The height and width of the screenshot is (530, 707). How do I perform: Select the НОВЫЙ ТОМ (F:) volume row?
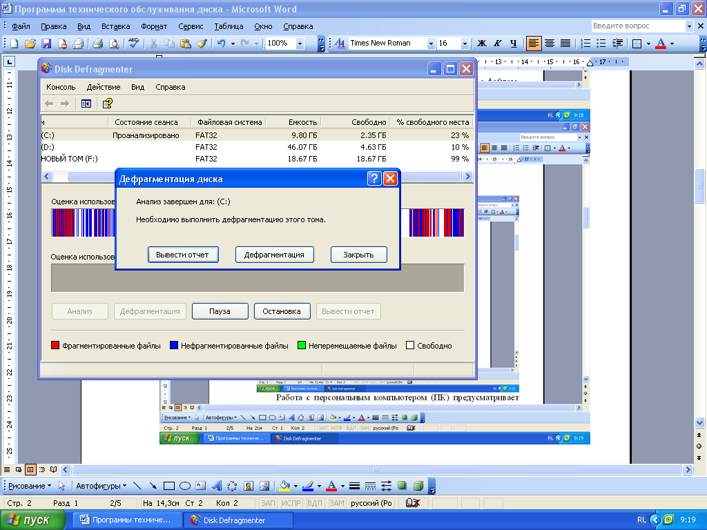(x=257, y=159)
